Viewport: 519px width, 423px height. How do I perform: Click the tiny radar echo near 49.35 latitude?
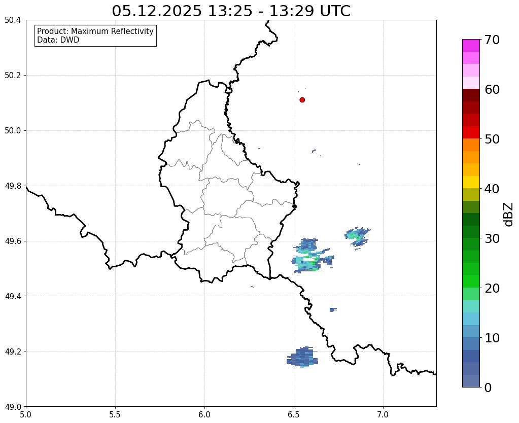coord(333,309)
